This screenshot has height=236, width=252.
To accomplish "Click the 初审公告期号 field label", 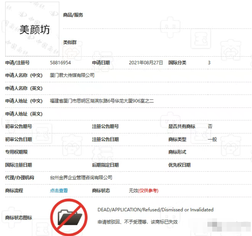I will 18,126.
